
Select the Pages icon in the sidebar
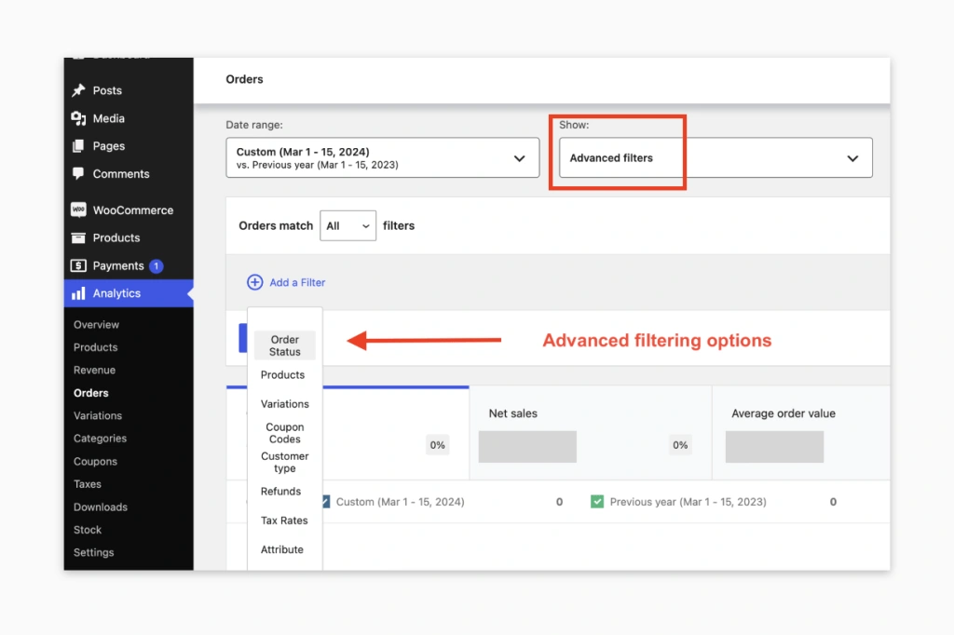78,146
